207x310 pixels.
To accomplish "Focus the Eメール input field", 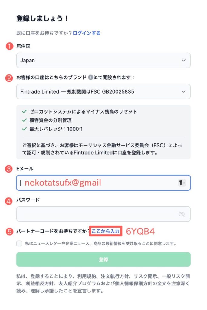I will (x=103, y=183).
